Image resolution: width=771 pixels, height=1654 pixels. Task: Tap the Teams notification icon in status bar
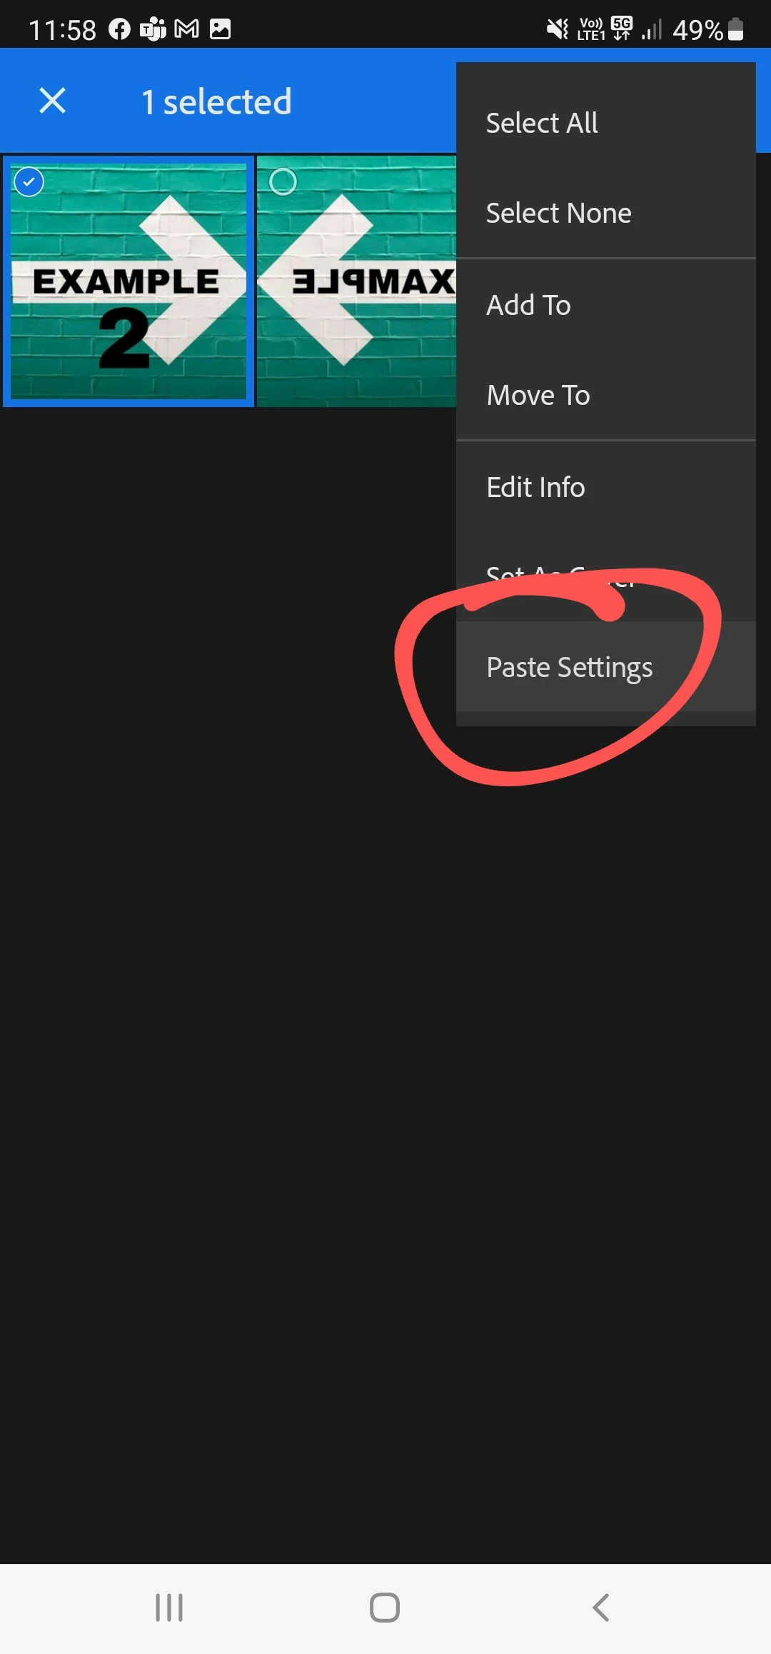(153, 29)
